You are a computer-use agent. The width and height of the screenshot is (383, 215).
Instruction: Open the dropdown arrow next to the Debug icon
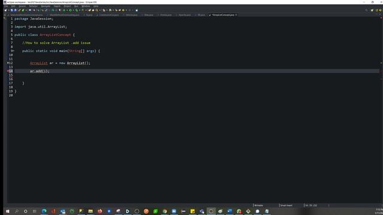[x=67, y=10]
